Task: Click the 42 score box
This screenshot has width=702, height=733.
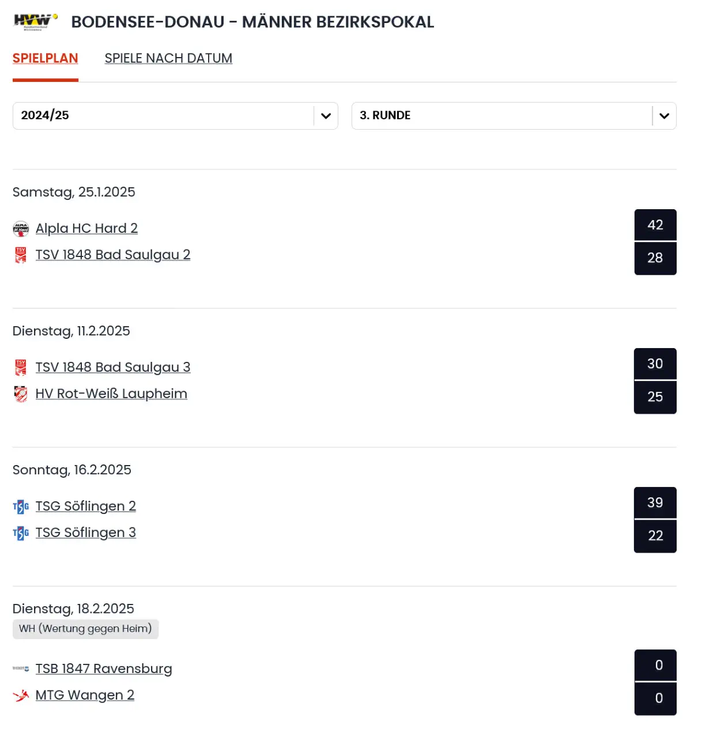Action: pos(655,225)
